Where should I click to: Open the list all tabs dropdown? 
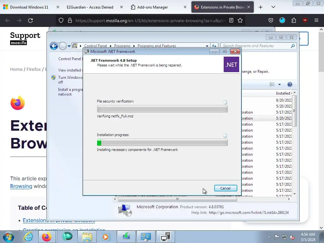pyautogui.click(x=273, y=7)
